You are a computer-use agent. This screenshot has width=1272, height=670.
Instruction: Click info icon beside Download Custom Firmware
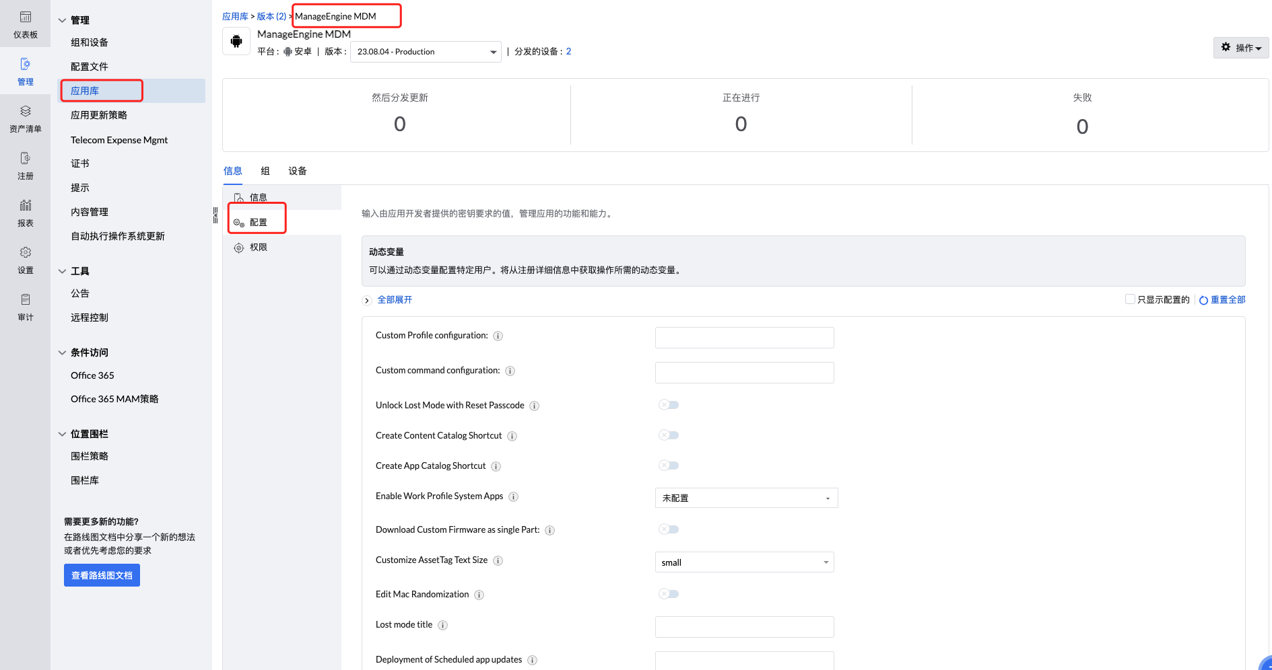pyautogui.click(x=550, y=530)
